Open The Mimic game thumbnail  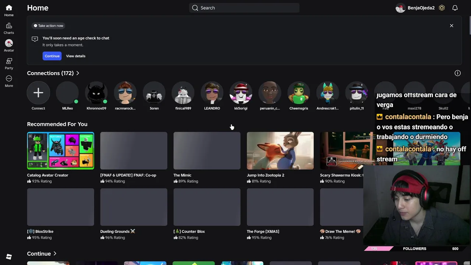click(207, 151)
